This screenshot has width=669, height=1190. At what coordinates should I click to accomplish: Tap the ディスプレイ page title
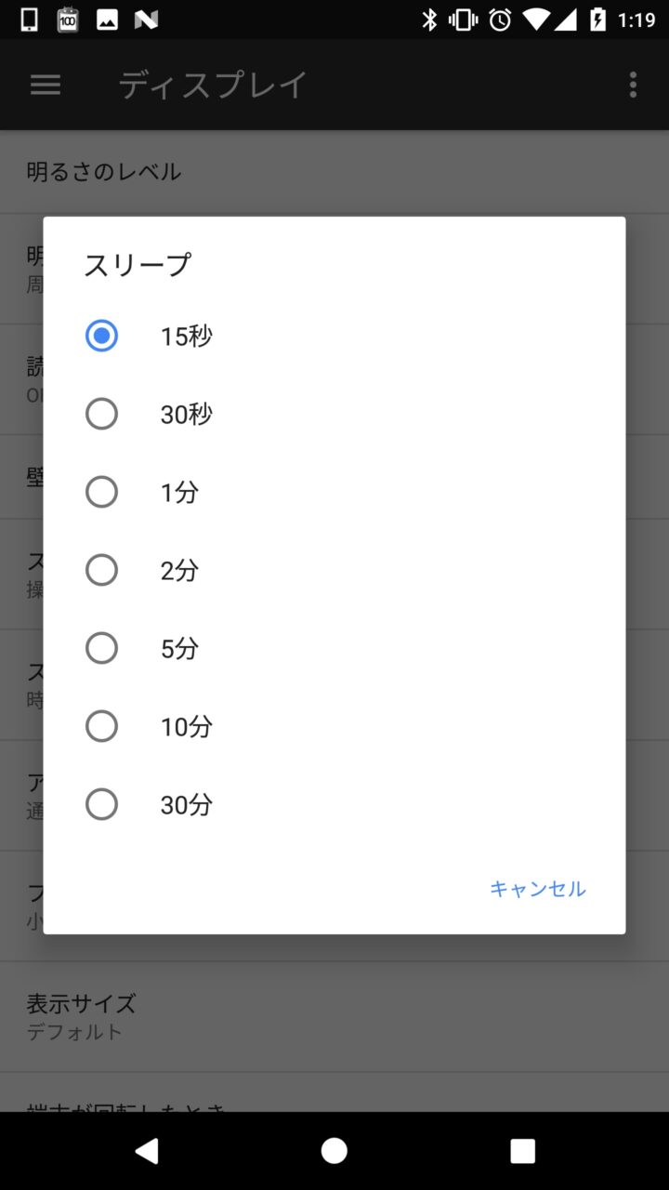[x=213, y=86]
